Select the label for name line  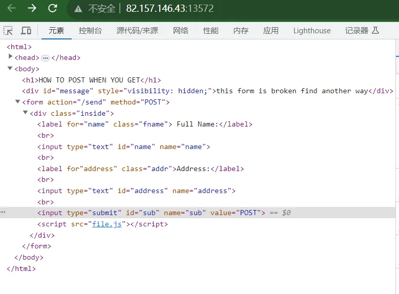coord(145,124)
